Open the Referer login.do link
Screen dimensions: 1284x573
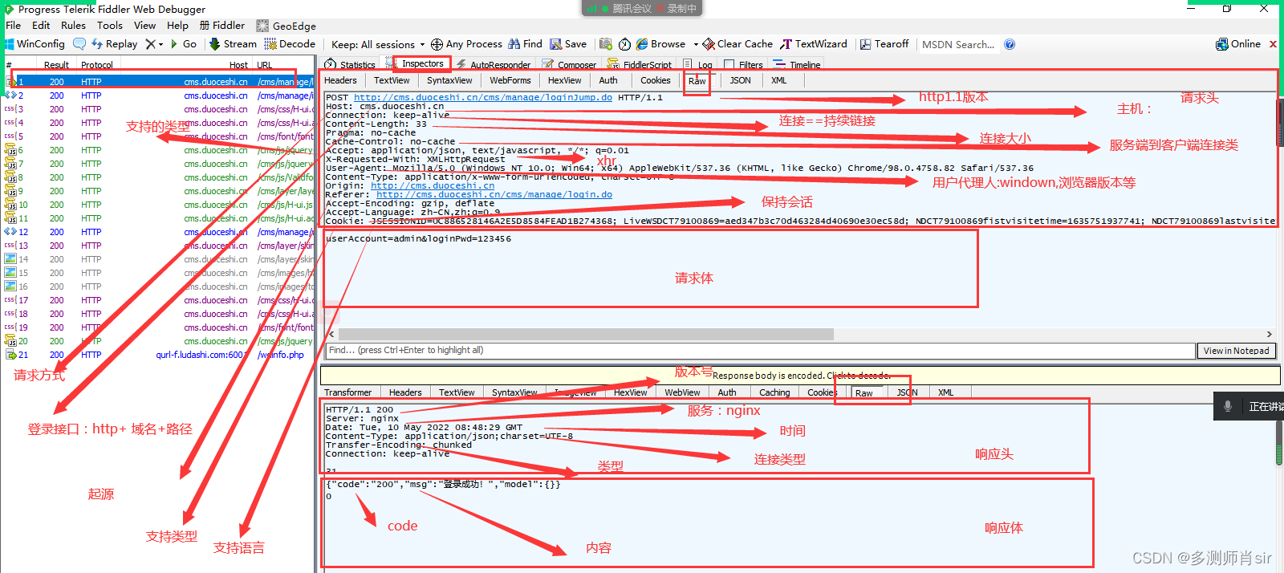(x=494, y=194)
